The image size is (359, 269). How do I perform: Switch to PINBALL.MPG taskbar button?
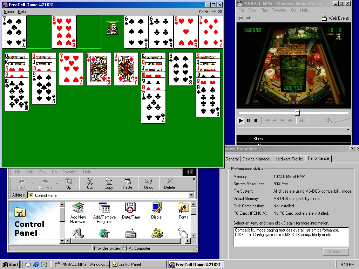(82, 264)
